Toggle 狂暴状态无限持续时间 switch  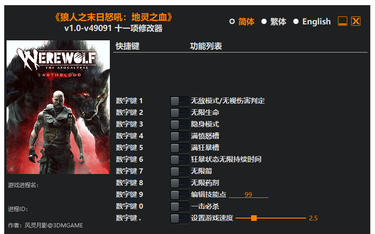click(x=179, y=159)
